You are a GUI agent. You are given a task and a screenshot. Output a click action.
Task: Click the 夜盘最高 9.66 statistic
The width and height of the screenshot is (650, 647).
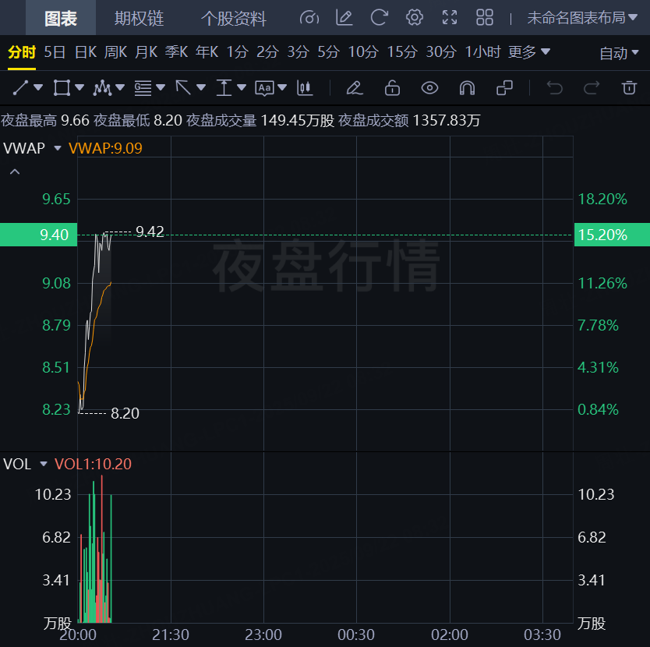tap(45, 120)
